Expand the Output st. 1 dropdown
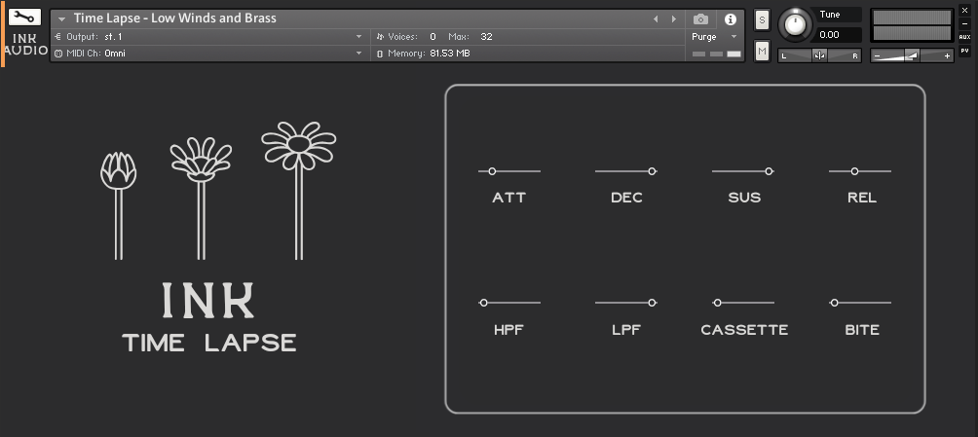This screenshot has width=978, height=437. click(x=359, y=36)
